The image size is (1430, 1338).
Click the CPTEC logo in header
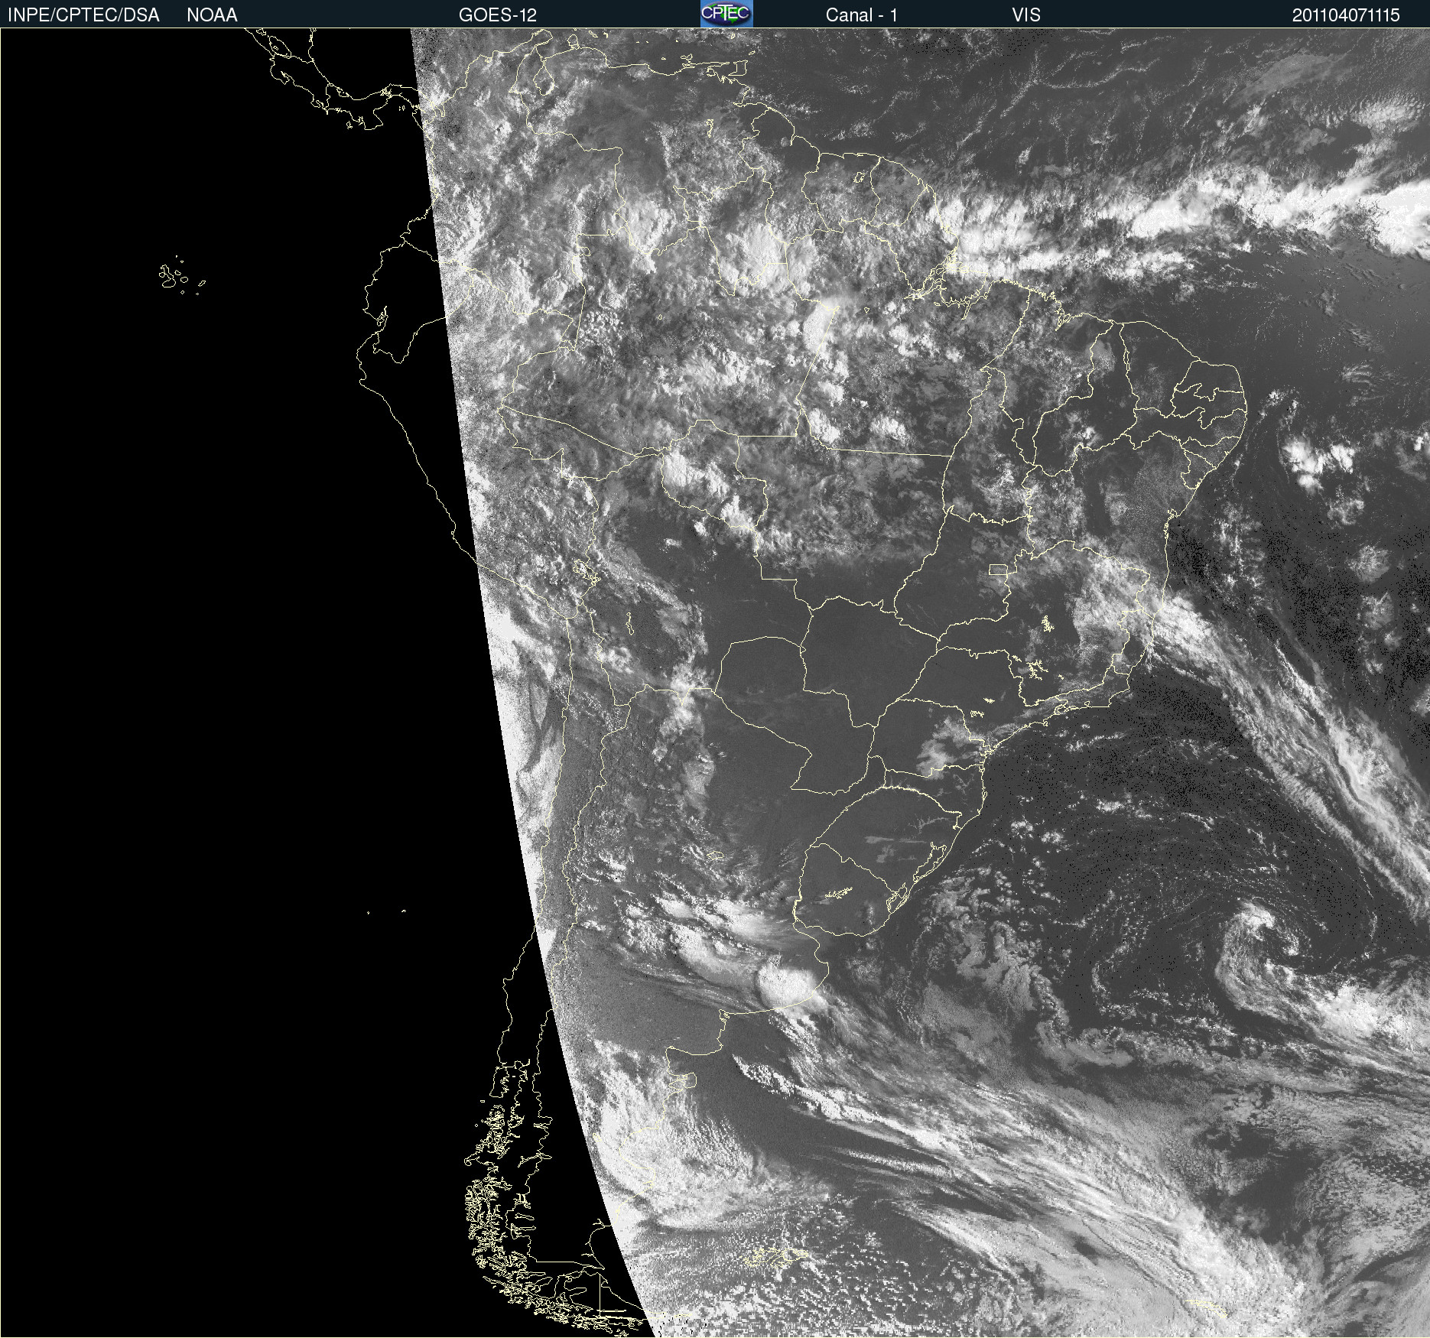pos(726,14)
